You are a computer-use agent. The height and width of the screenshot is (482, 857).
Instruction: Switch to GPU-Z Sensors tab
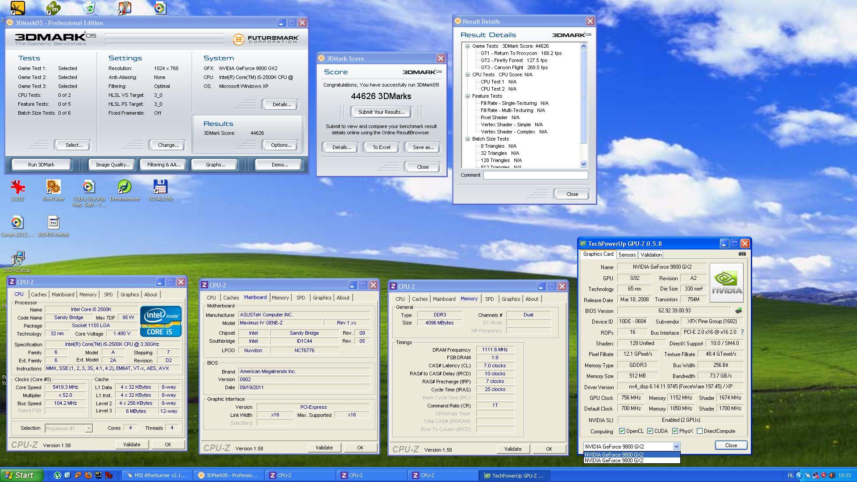(627, 255)
